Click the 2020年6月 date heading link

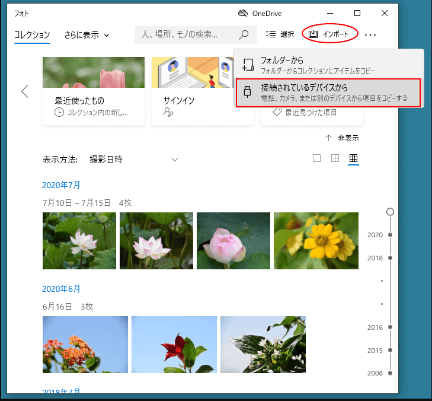(61, 288)
